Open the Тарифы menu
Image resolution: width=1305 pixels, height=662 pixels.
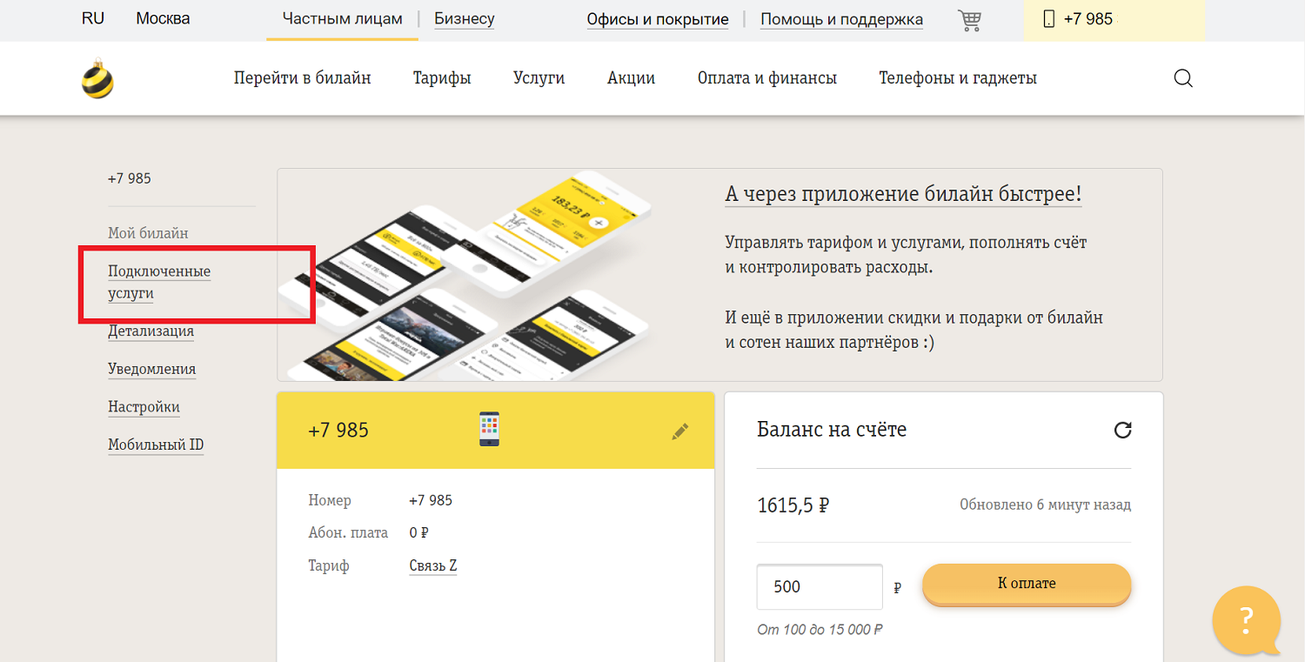pos(442,78)
